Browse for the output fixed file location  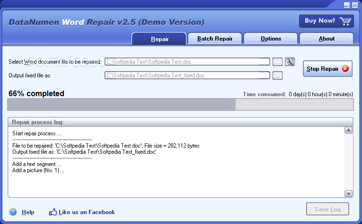[277, 75]
